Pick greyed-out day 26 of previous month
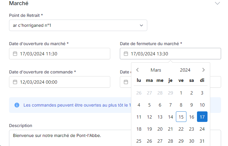 tap(139, 93)
